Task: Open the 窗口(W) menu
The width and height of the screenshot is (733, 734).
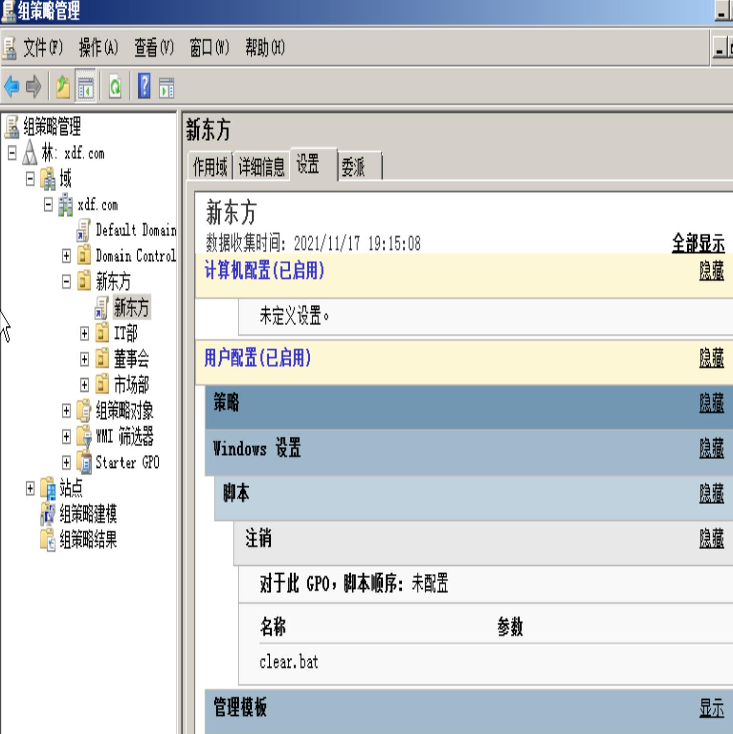Action: click(x=209, y=48)
